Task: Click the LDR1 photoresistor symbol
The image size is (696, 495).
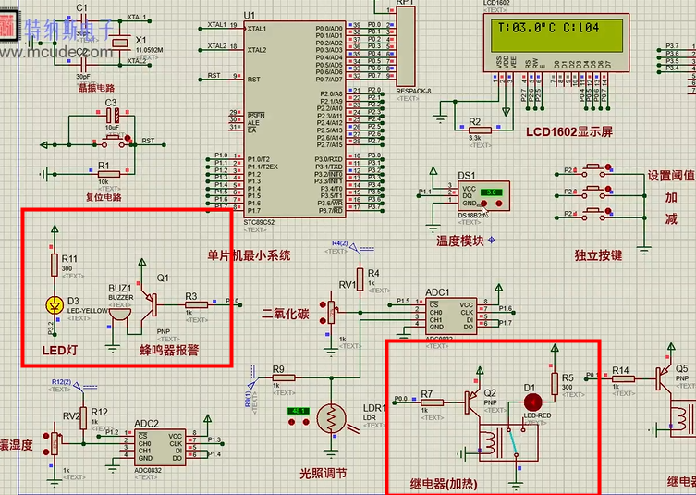Action: pos(331,419)
